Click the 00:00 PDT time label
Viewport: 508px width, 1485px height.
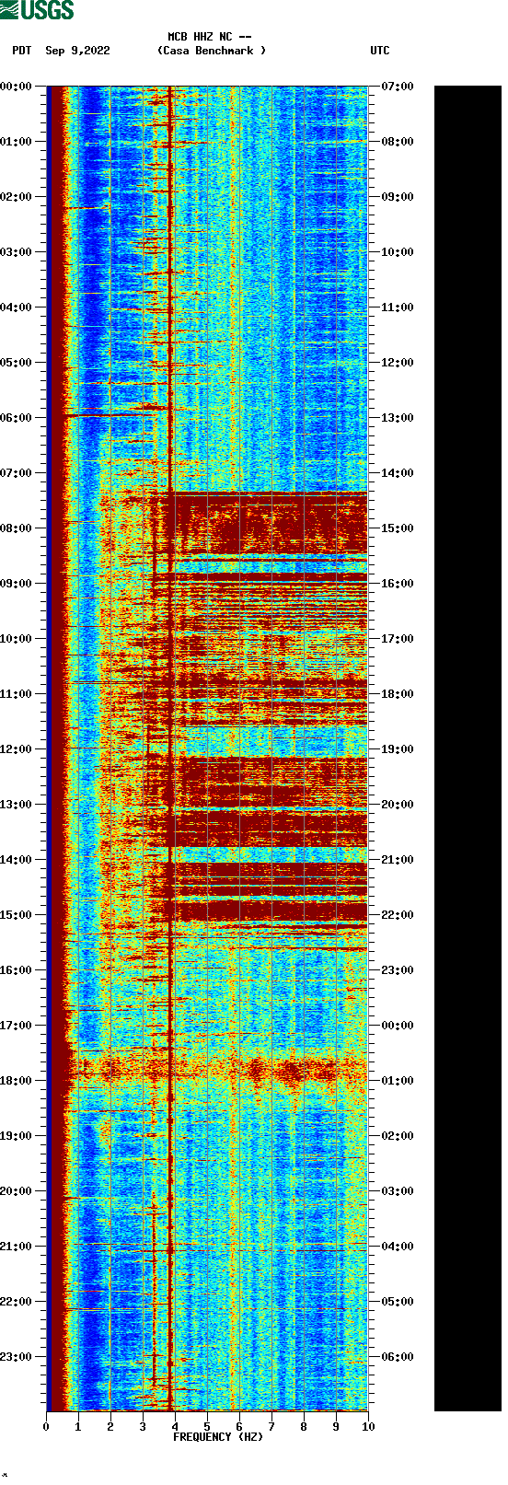tap(16, 87)
